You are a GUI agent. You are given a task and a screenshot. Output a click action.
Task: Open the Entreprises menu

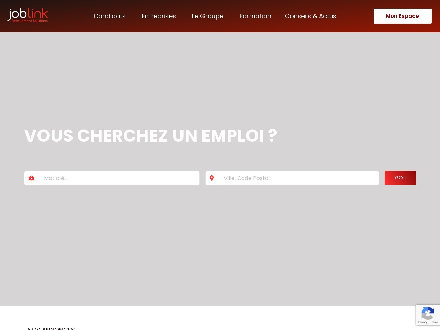point(159,16)
